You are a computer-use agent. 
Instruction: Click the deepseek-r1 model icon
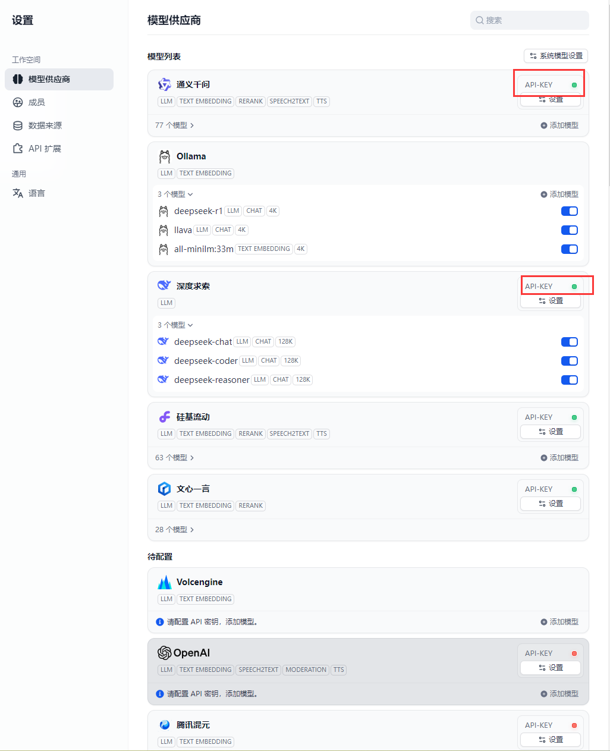coord(163,211)
